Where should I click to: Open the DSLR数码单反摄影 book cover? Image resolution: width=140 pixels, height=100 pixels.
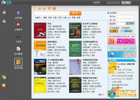tap(40, 67)
